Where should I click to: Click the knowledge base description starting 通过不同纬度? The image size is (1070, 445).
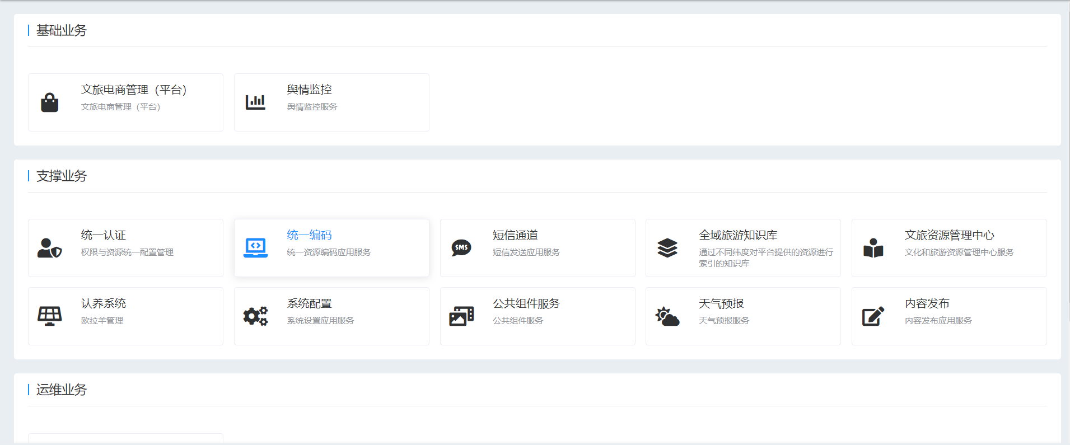(766, 258)
